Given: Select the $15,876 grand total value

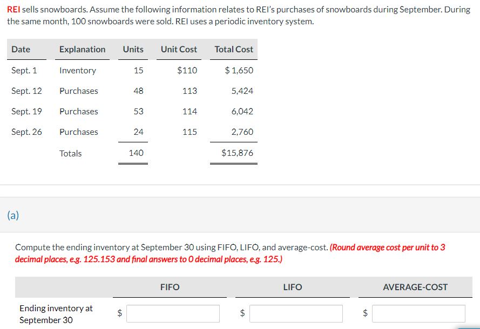Looking at the screenshot, I should click(x=237, y=153).
